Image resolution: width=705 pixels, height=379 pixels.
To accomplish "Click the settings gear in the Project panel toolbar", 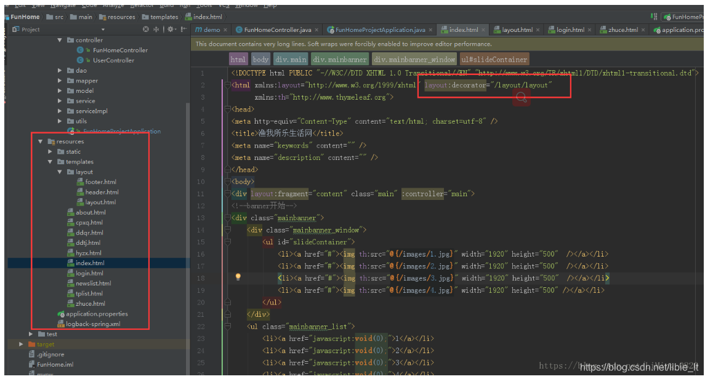I will point(171,28).
